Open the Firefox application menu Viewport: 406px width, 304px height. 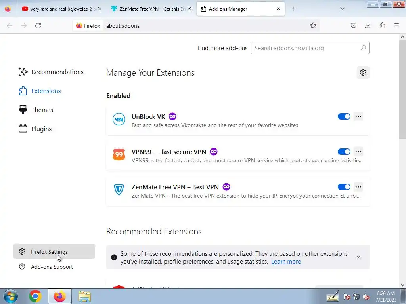(396, 25)
